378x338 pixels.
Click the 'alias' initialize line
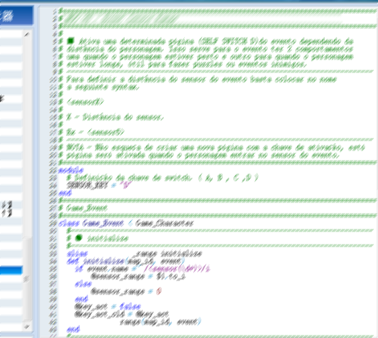pyautogui.click(x=135, y=254)
